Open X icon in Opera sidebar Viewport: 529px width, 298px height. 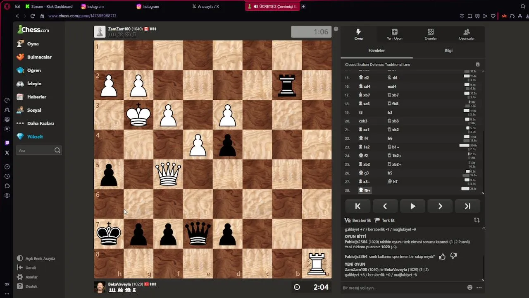(x=7, y=152)
